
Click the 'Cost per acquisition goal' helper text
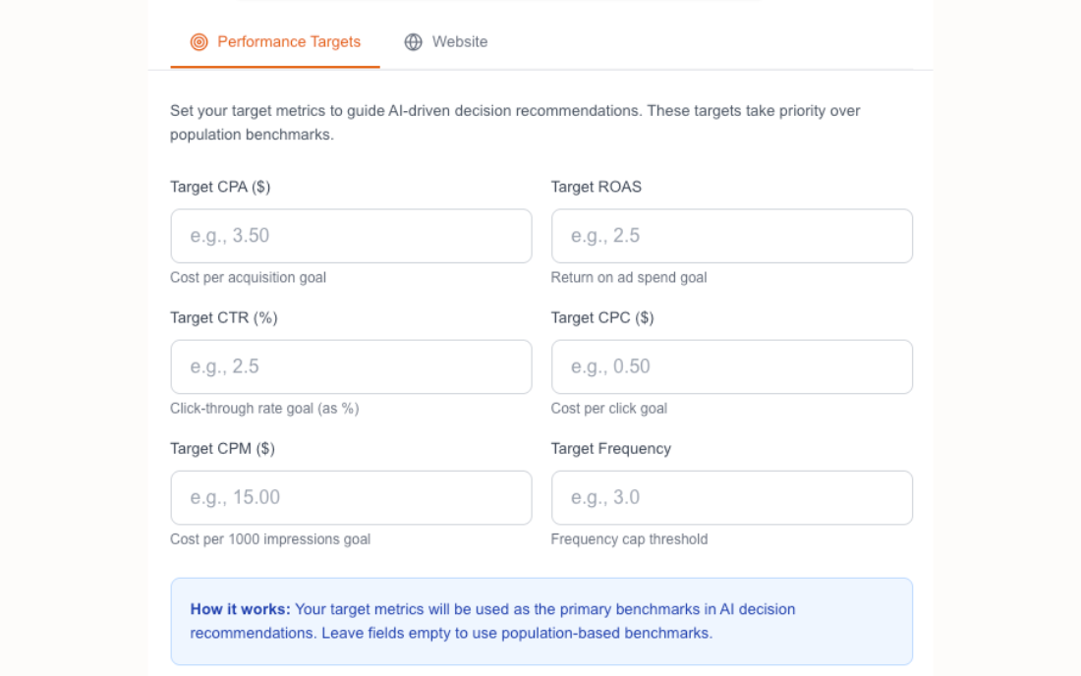click(x=248, y=278)
